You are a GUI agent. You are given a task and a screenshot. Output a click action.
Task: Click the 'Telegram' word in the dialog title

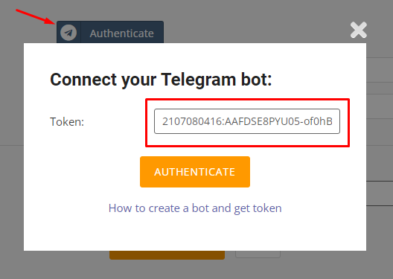click(199, 80)
